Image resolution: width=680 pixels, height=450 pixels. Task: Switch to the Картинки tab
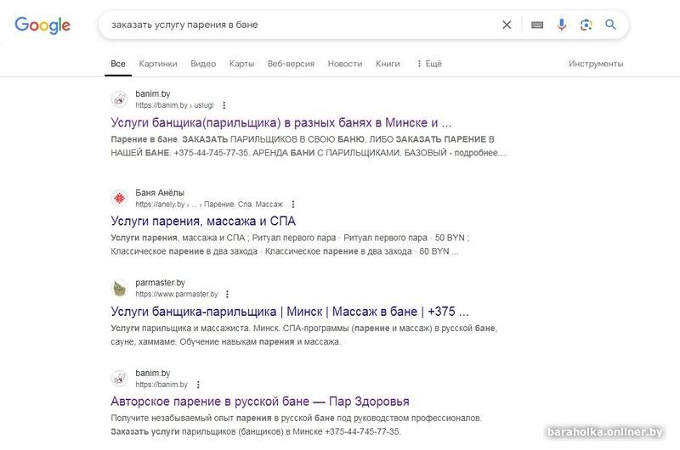click(158, 64)
